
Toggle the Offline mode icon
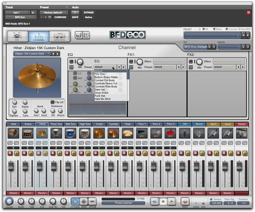[92, 201]
